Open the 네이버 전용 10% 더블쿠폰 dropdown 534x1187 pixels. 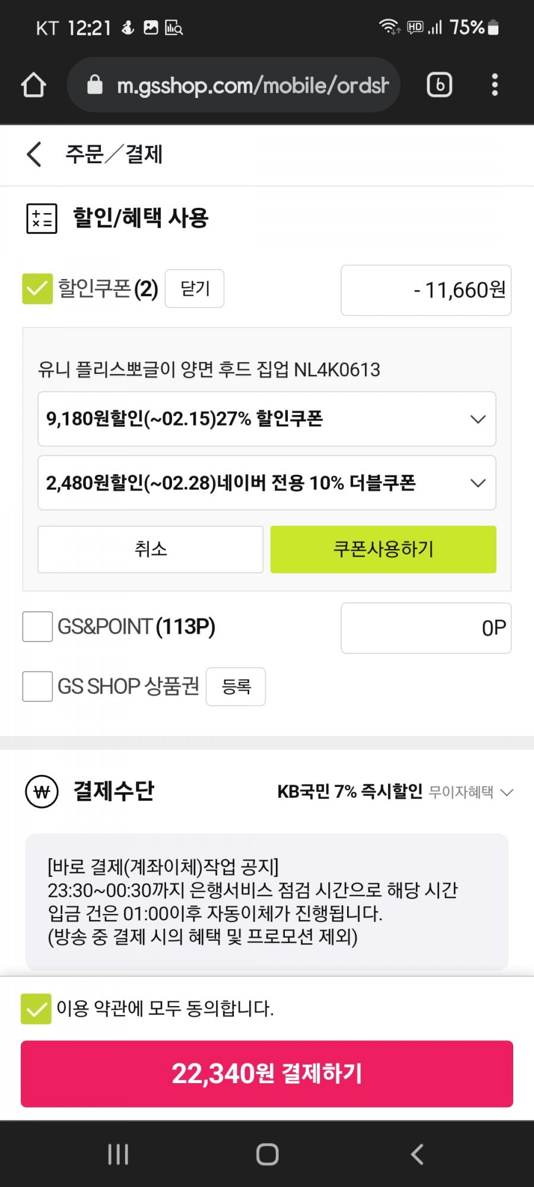click(267, 483)
